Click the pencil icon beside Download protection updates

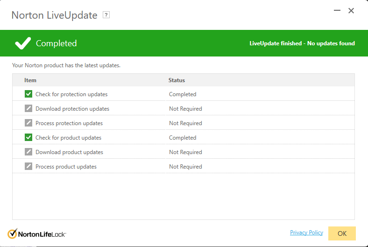[x=28, y=109]
